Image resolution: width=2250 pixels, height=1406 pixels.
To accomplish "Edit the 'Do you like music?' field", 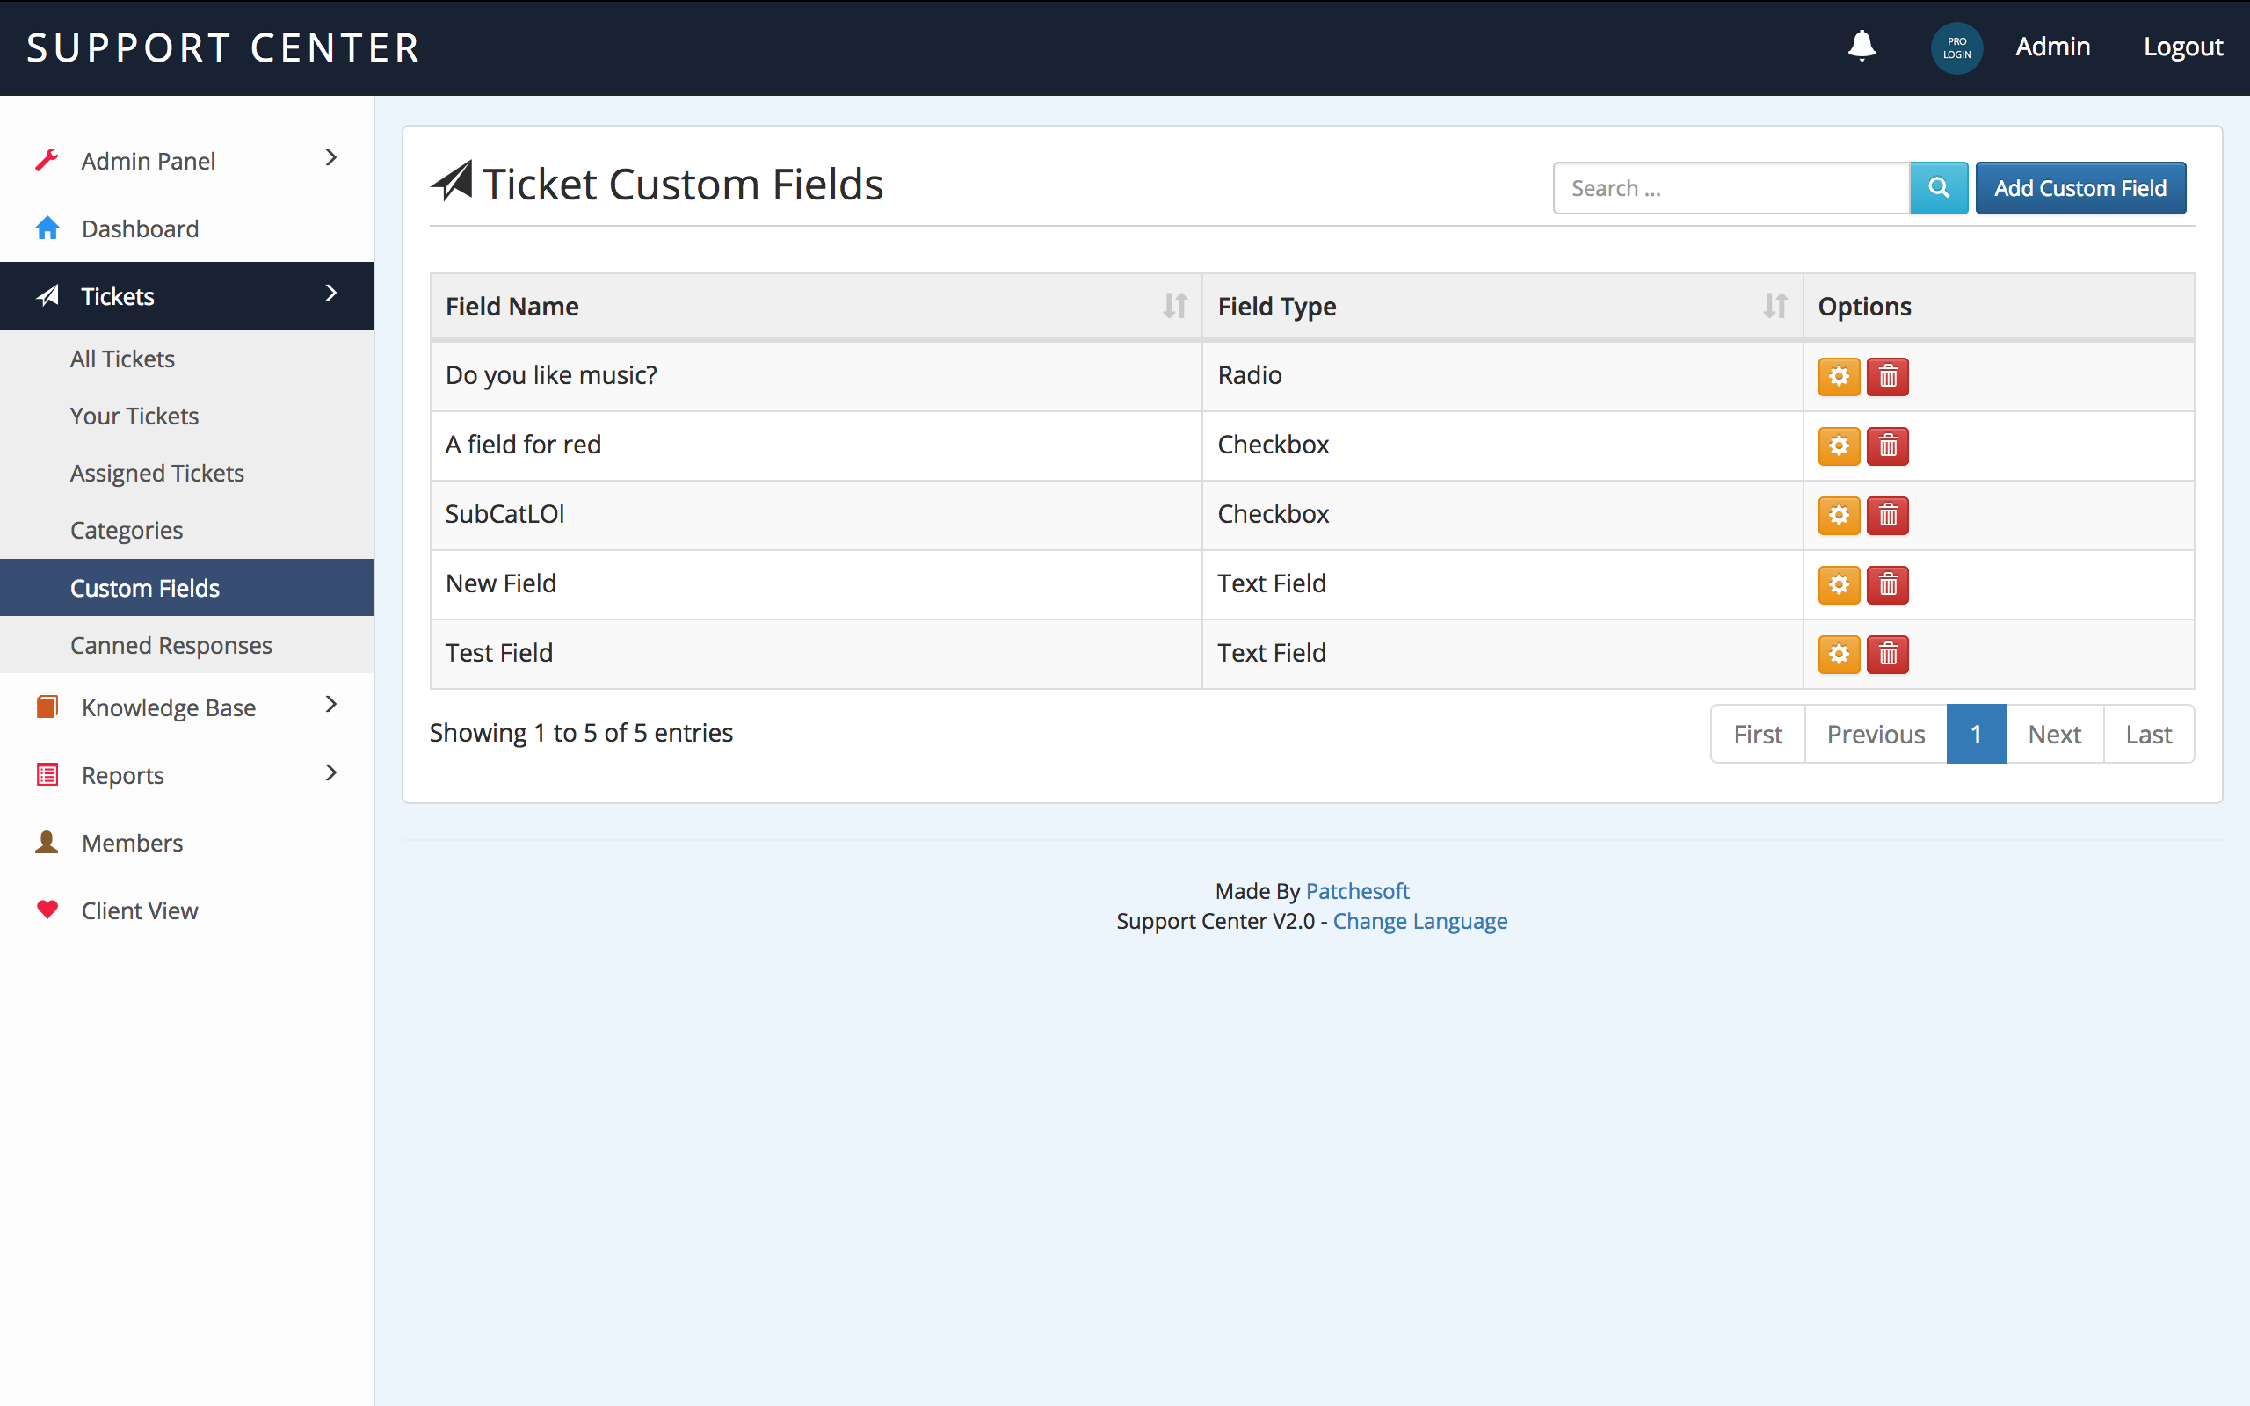I will (1838, 377).
